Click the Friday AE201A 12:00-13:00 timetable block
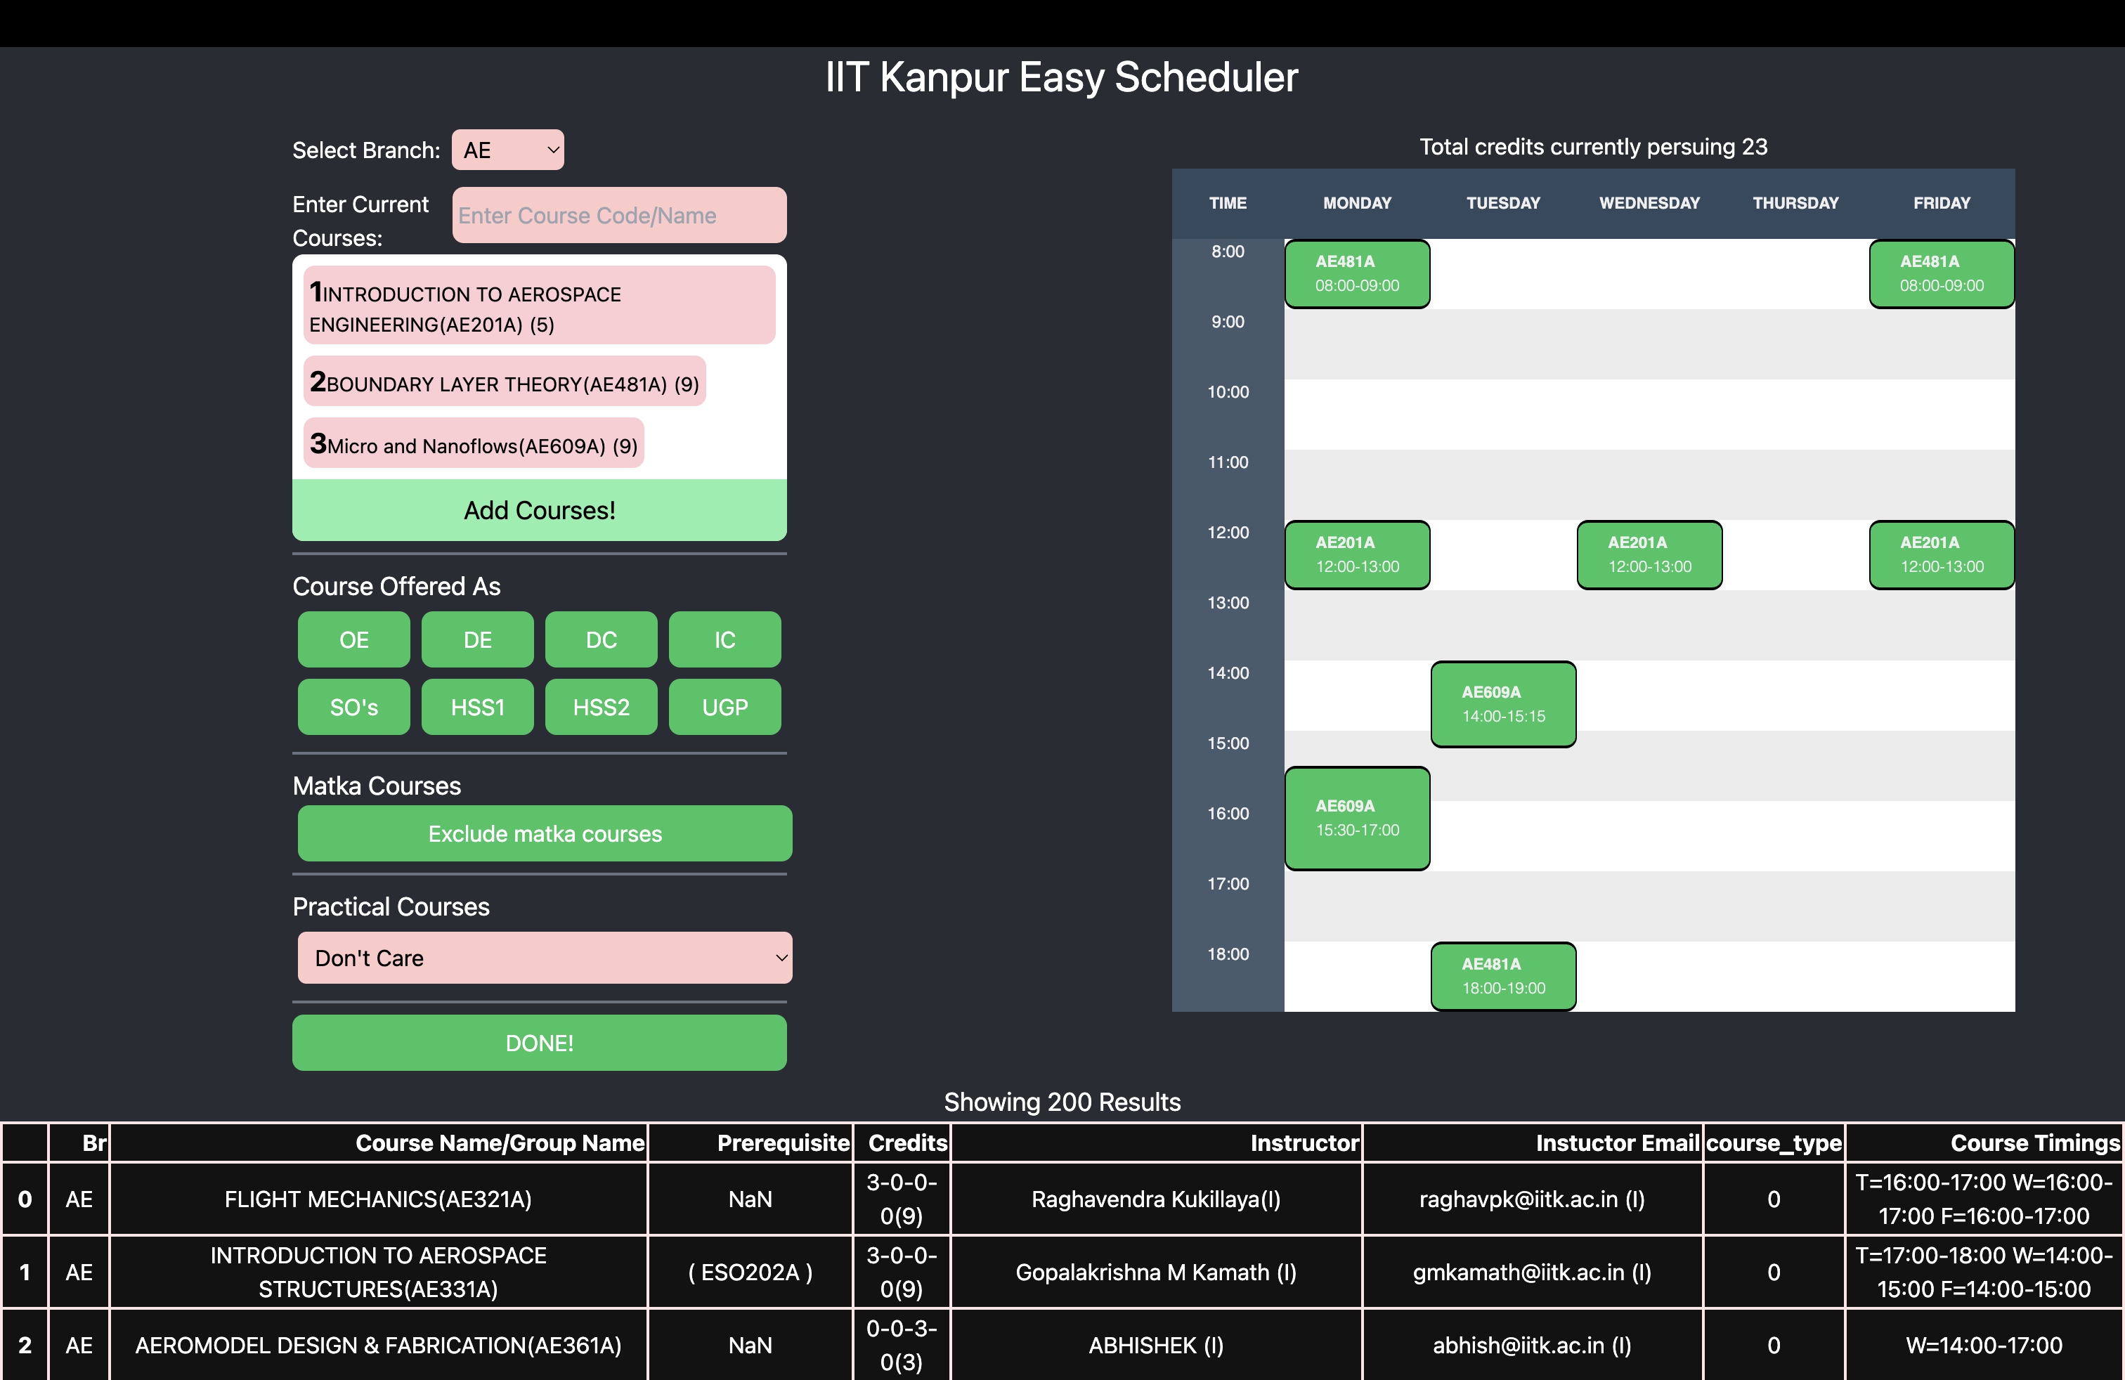2125x1380 pixels. coord(1942,554)
